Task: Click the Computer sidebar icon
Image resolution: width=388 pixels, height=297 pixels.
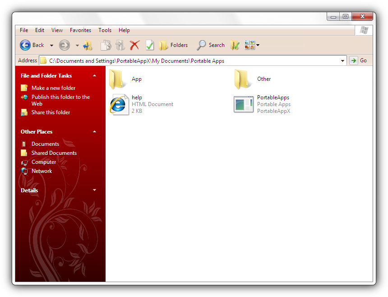Action: [24, 162]
